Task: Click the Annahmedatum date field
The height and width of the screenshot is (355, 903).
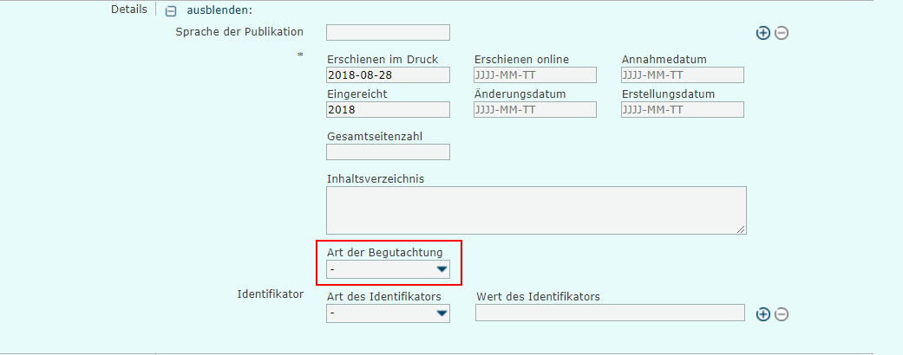Action: click(x=683, y=74)
